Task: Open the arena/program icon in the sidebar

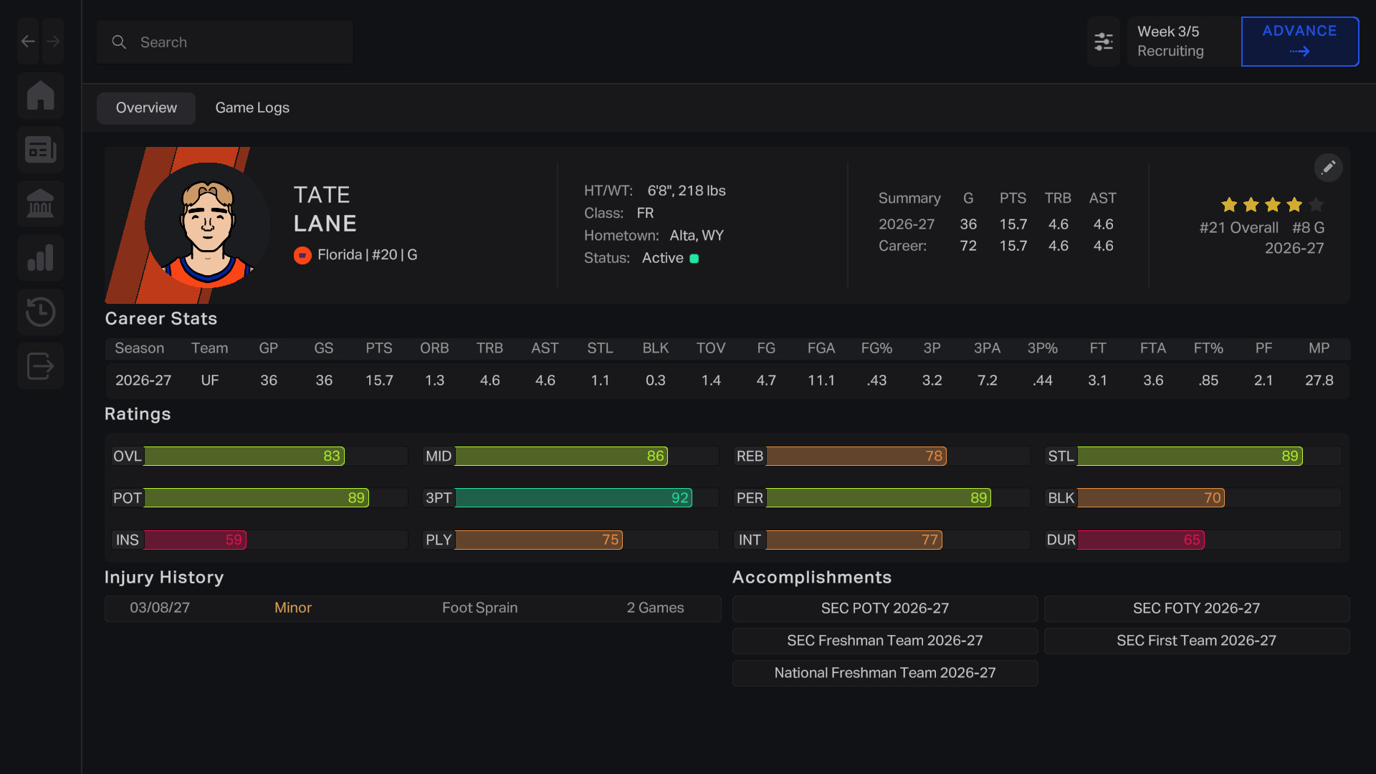Action: pyautogui.click(x=40, y=204)
